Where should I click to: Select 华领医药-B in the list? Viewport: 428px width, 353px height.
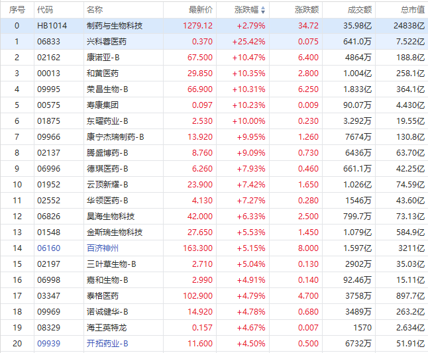coord(107,201)
